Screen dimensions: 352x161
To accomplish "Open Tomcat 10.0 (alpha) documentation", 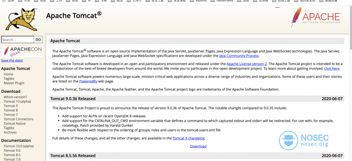I will click(x=19, y=146).
